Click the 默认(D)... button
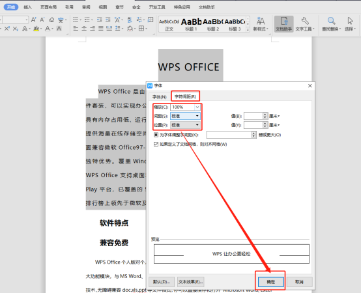Viewport: 361px width, 293px height. [x=162, y=282]
